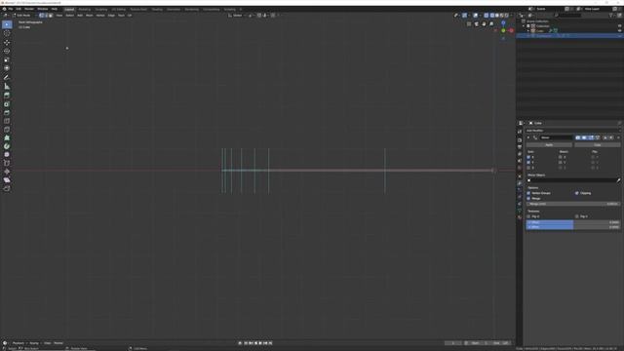Click the Mirror Object input field
624x351 pixels.
570,180
